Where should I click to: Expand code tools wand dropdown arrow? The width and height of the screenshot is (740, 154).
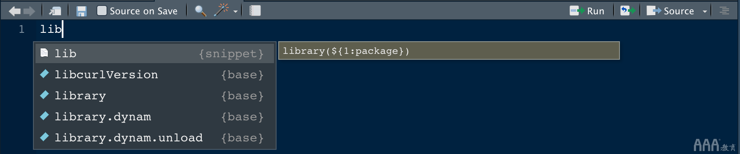pyautogui.click(x=236, y=12)
